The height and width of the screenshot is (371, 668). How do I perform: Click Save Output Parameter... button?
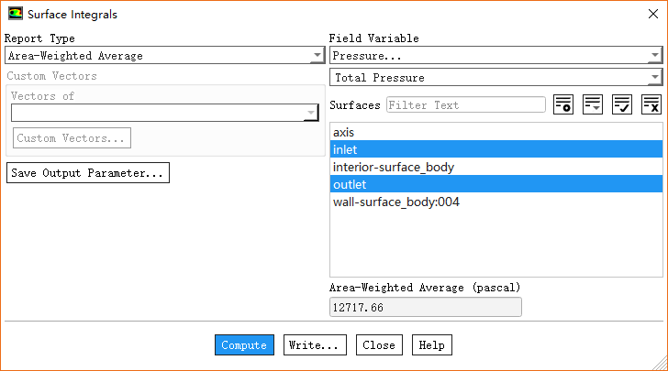point(87,173)
